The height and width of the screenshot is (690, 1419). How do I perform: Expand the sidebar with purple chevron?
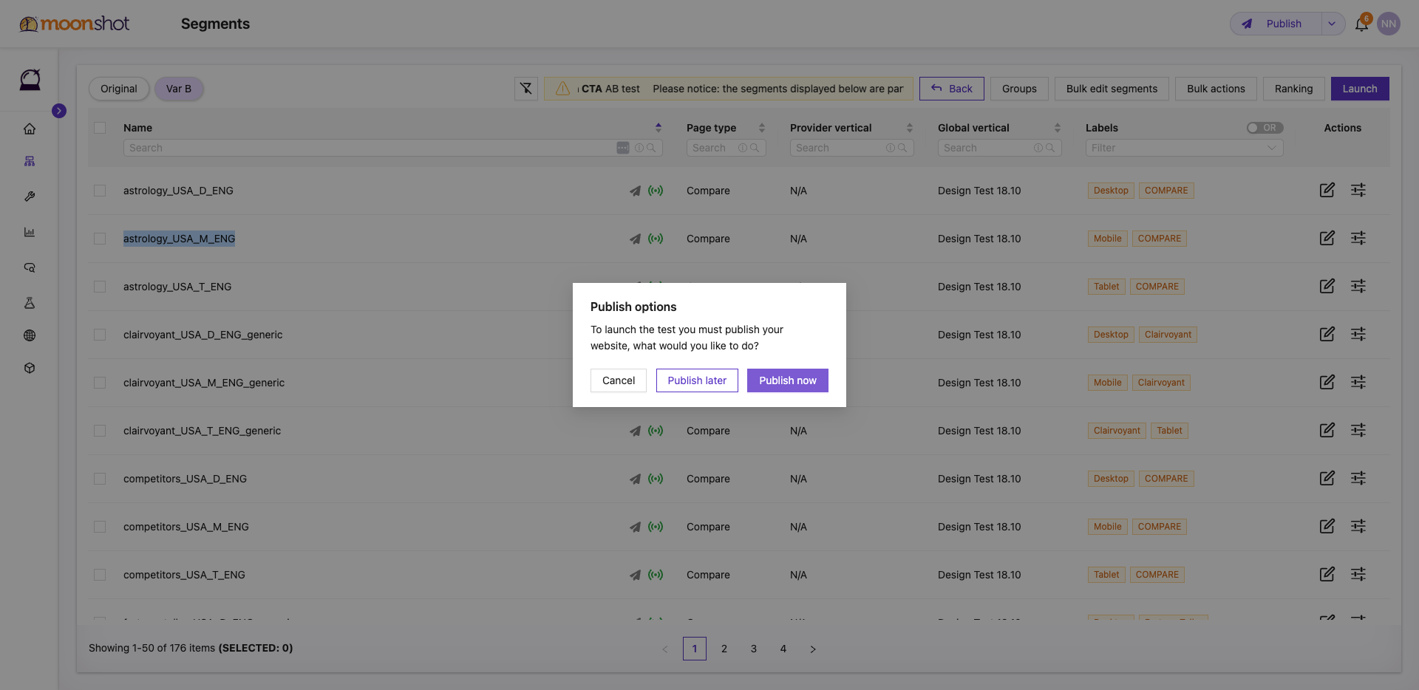[x=59, y=111]
